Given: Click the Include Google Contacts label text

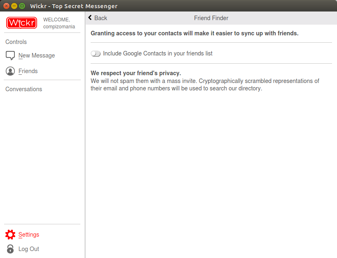Looking at the screenshot, I should 158,53.
